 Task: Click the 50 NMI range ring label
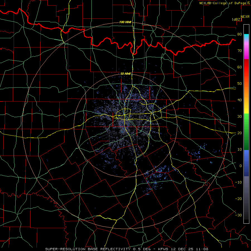click(x=126, y=74)
